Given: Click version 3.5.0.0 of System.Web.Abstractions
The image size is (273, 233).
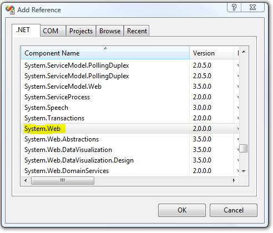Looking at the screenshot, I should 202,139.
